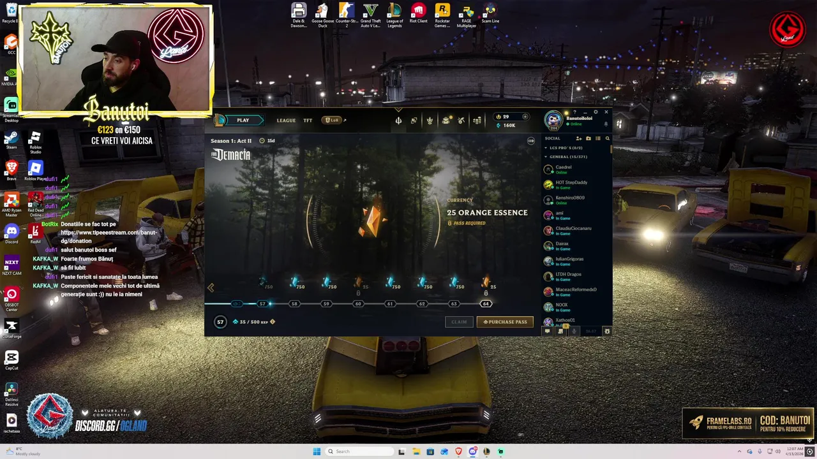
Task: Open the crossed hammers Crafting icon
Action: point(461,120)
